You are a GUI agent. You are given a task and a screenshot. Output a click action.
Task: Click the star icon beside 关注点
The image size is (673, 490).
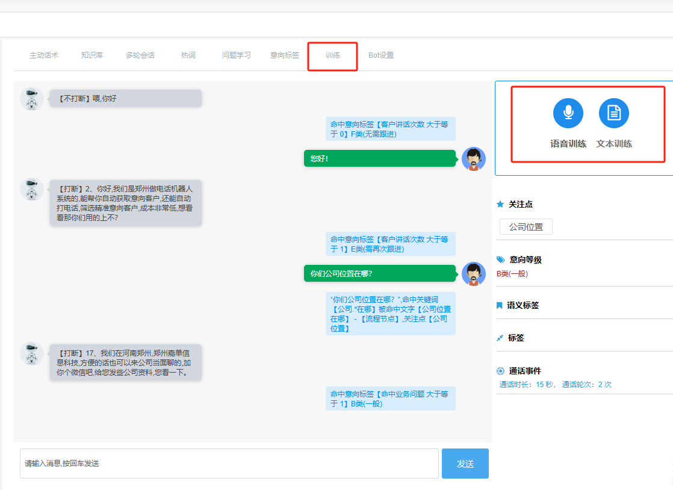click(x=500, y=204)
